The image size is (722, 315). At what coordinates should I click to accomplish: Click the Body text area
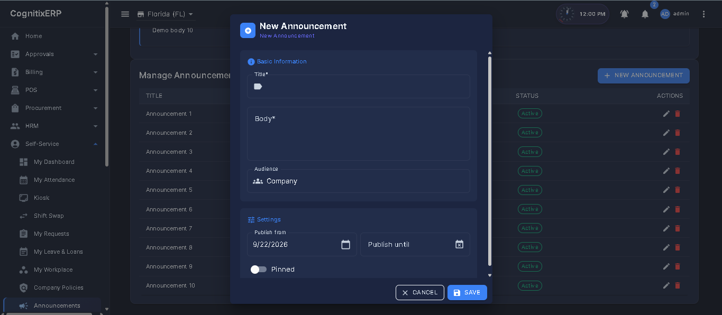click(359, 134)
